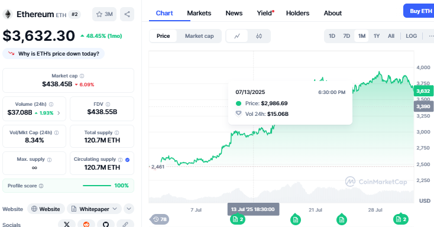The height and width of the screenshot is (227, 434).
Task: Open the Reddit social link icon
Action: click(x=86, y=224)
